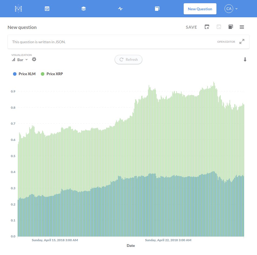The width and height of the screenshot is (257, 255).
Task: Click the Price XLM legend item
Action: pyautogui.click(x=24, y=74)
